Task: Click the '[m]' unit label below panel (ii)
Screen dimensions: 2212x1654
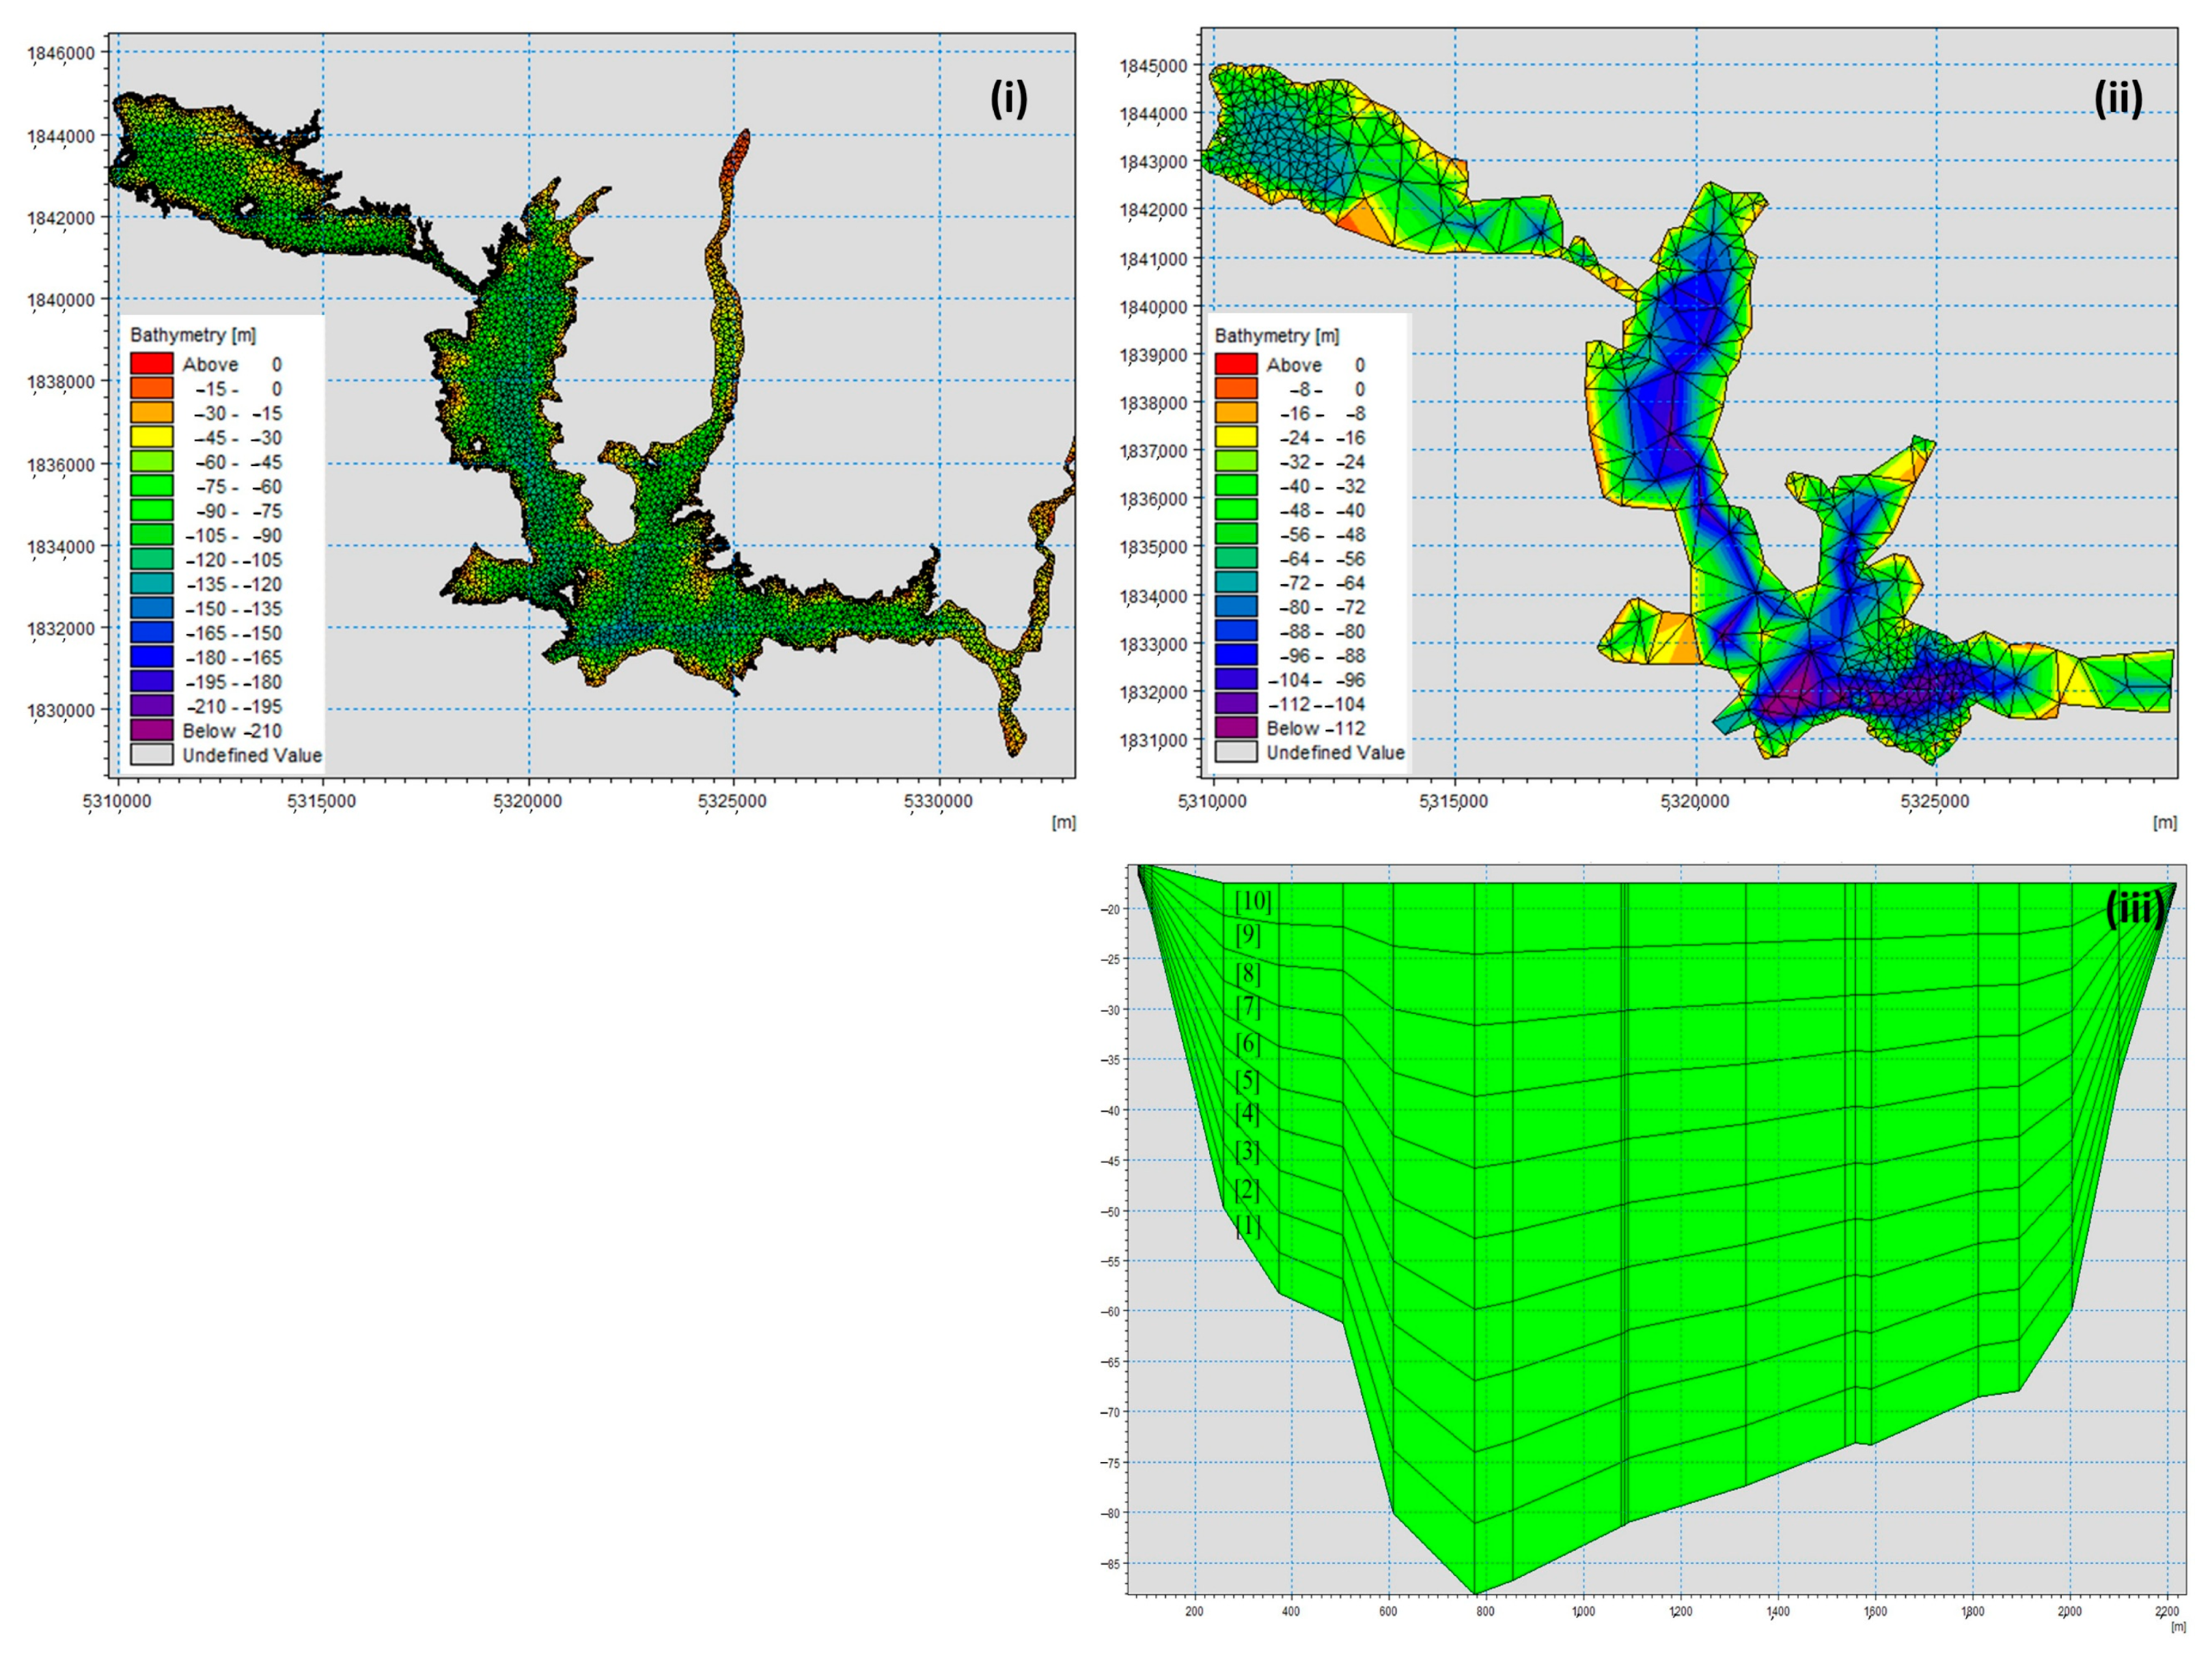Action: [2164, 823]
